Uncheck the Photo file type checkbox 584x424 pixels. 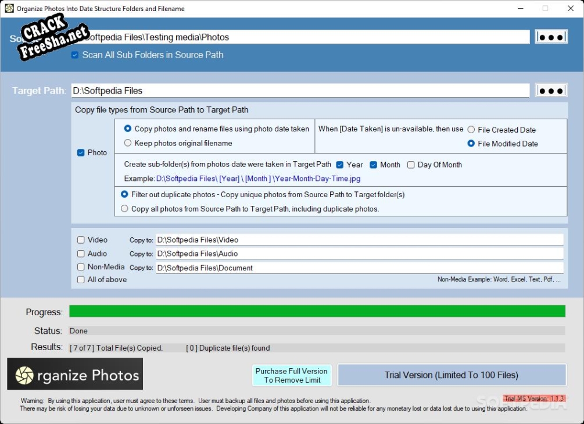click(x=81, y=153)
